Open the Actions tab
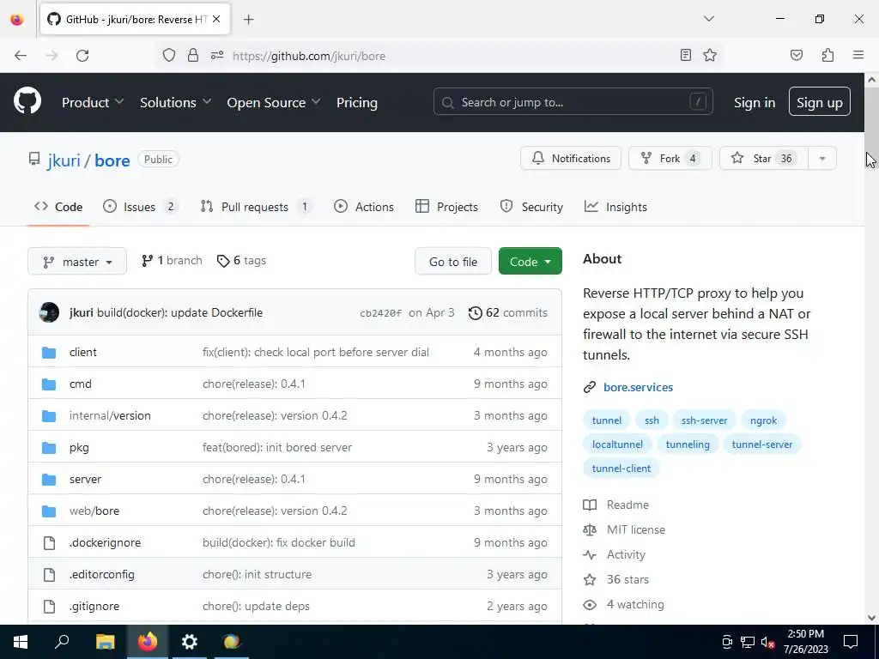 pos(364,207)
